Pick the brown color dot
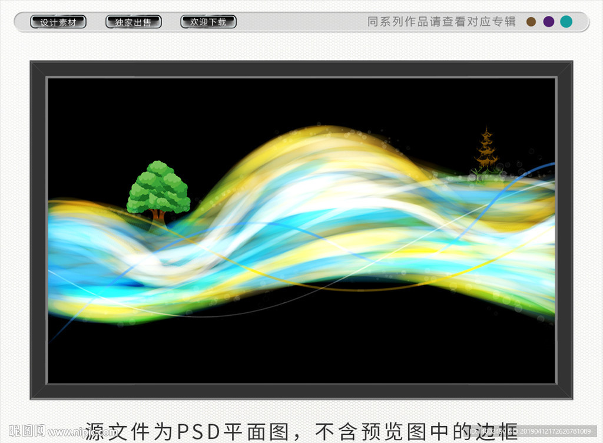 coord(531,22)
